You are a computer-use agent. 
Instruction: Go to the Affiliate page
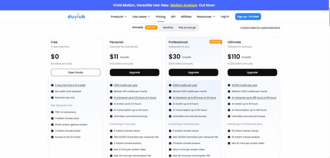pos(186,17)
